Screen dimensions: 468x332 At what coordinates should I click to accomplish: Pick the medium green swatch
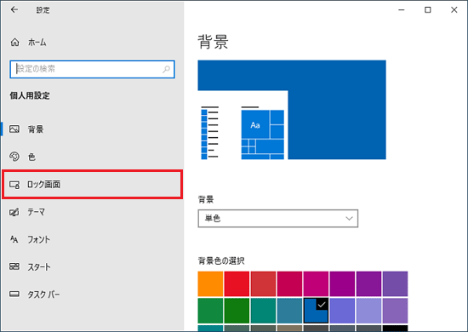point(210,311)
